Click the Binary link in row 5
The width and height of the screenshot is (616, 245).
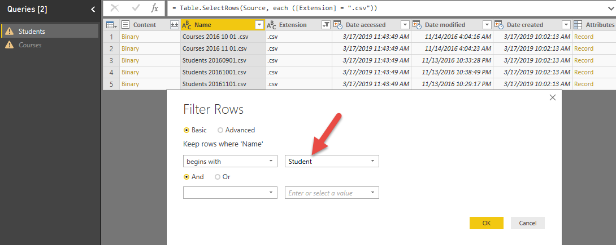point(130,84)
